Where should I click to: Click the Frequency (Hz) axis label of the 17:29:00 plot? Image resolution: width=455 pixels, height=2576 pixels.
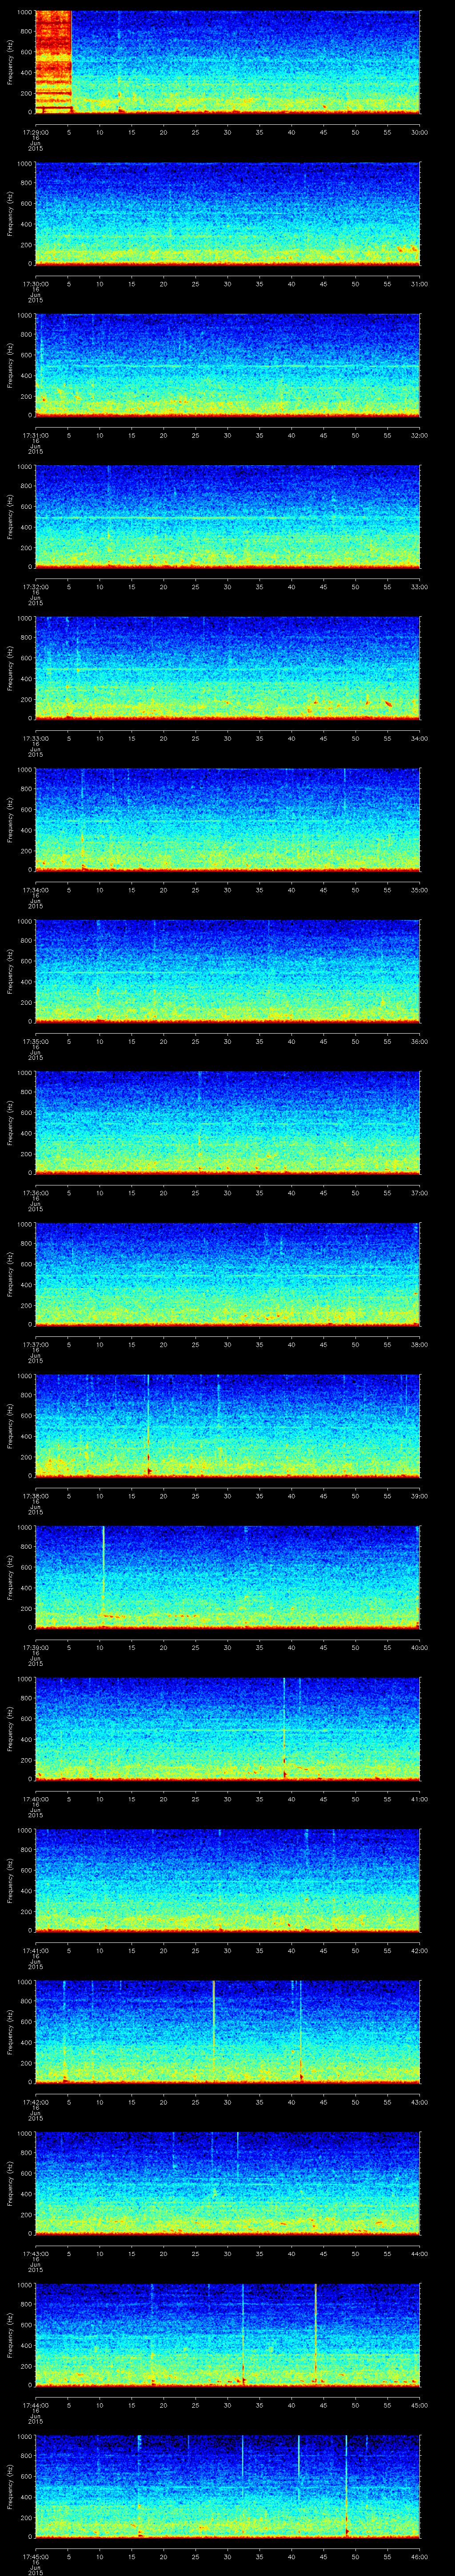point(10,62)
